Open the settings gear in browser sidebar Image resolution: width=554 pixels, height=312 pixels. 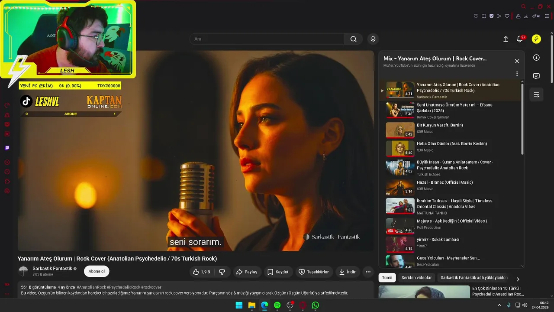(7, 191)
